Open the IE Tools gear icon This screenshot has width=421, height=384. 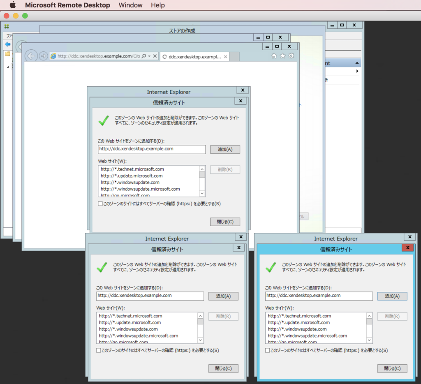(x=291, y=56)
